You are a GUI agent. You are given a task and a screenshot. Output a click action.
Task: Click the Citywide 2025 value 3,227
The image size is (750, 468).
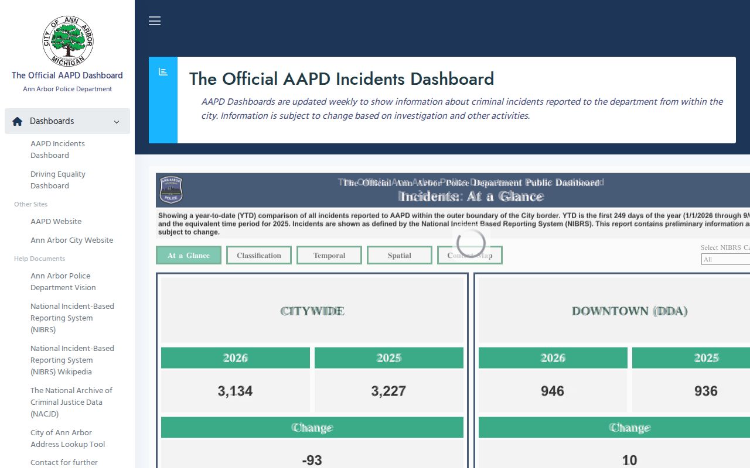coord(389,391)
